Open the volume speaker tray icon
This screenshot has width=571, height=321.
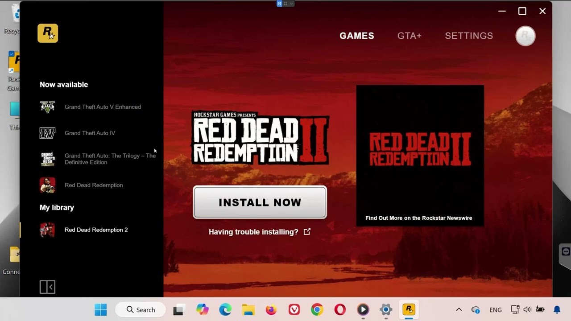pos(527,309)
